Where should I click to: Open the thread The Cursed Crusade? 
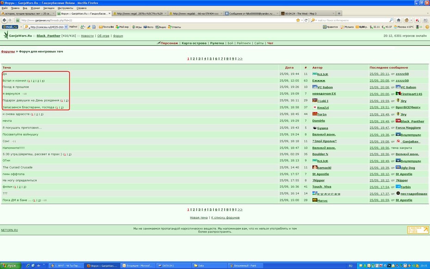point(18,167)
